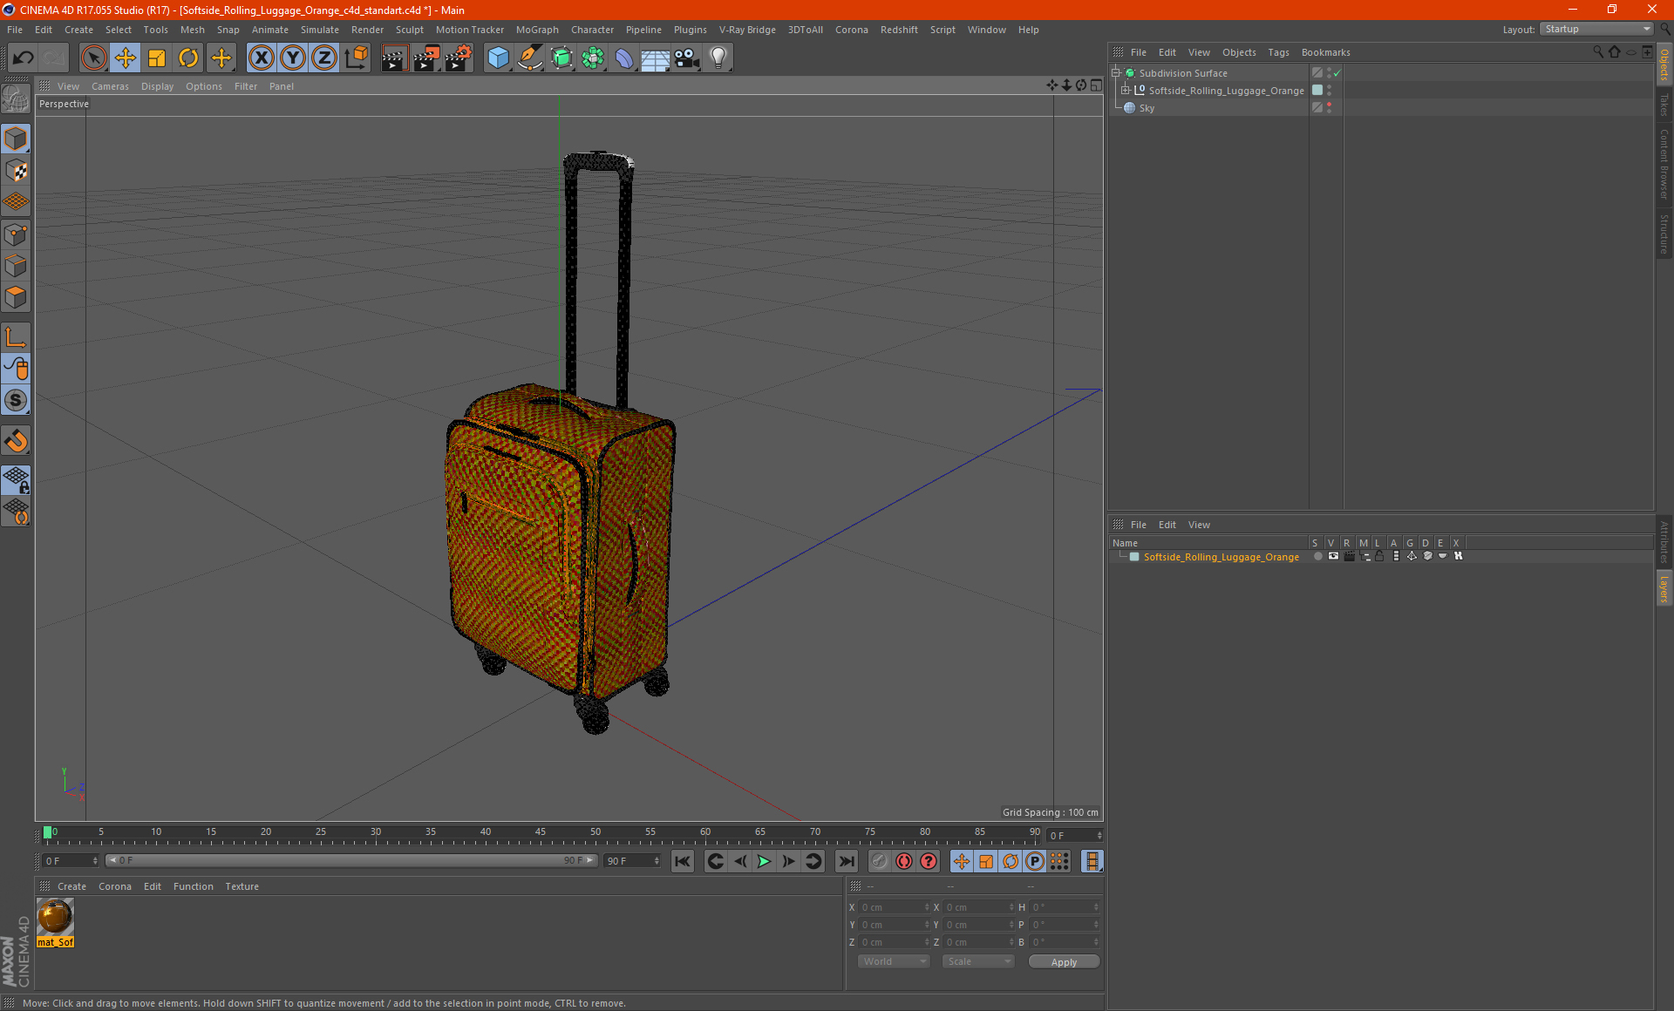Open material manager Texture menu
Screen dimensions: 1674x1011
242,886
